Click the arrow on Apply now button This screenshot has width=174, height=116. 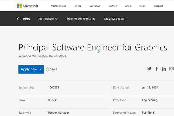40,69
